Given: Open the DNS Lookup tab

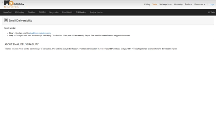Looking at the screenshot, I should tap(81, 12).
